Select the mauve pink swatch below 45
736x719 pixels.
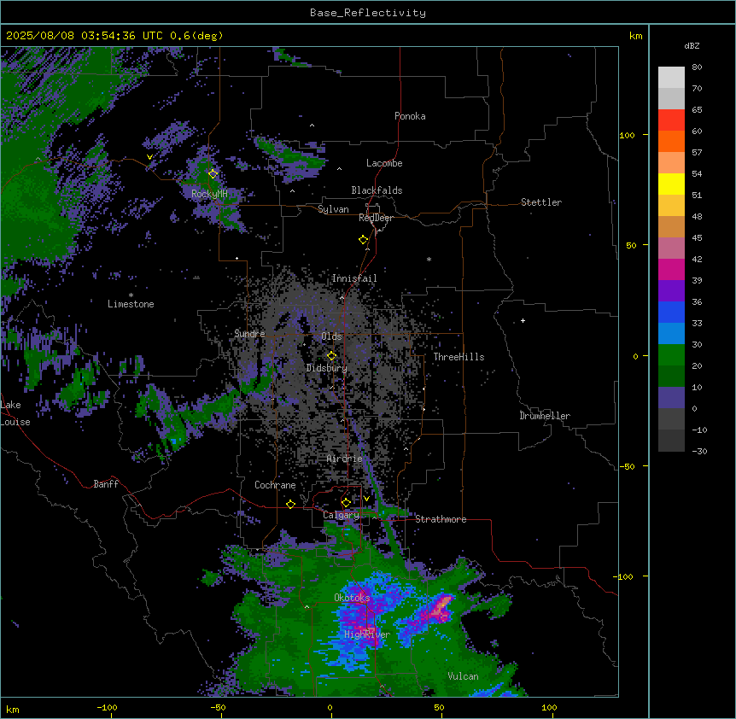point(671,248)
